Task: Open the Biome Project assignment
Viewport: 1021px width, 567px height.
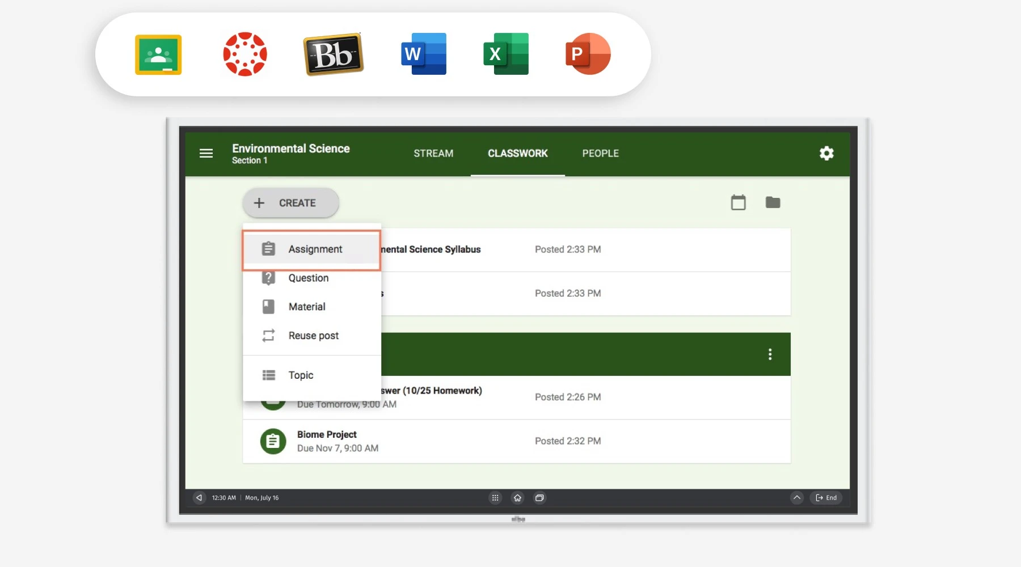Action: (x=327, y=435)
